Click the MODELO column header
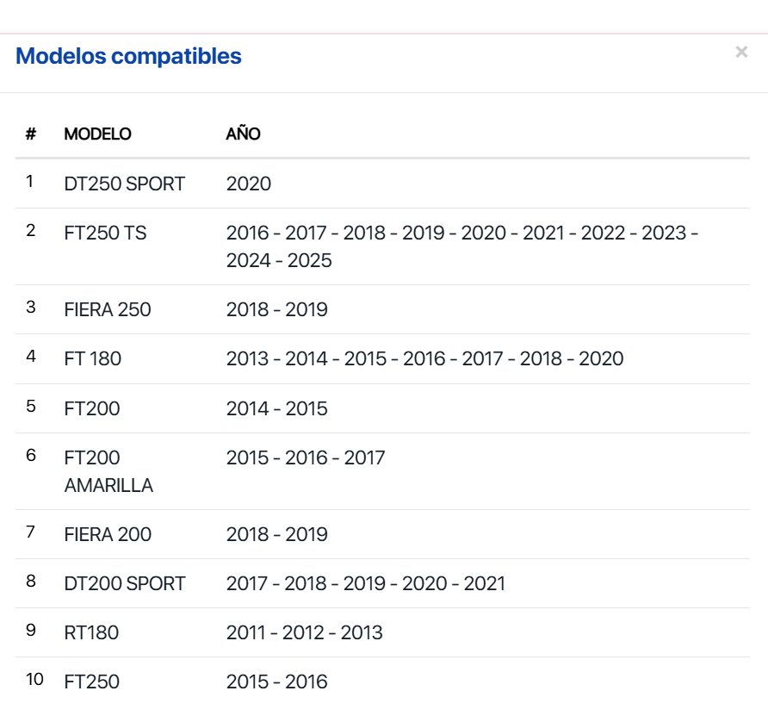The image size is (768, 722). 97,134
